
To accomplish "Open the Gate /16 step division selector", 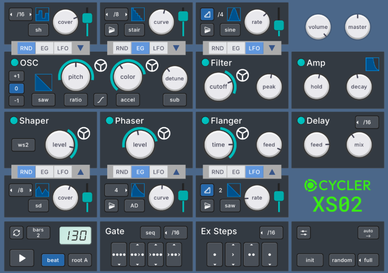I will 175,232.
